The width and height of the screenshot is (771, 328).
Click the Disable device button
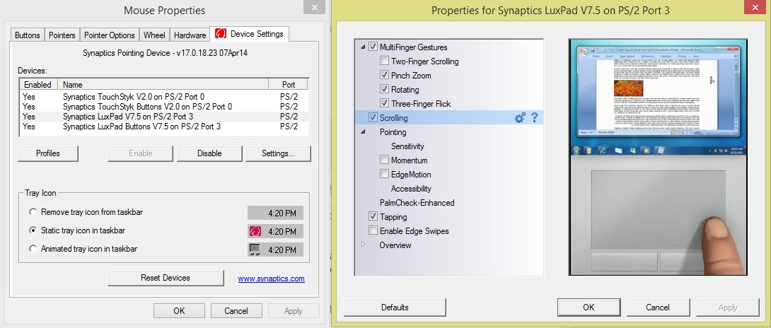click(209, 153)
